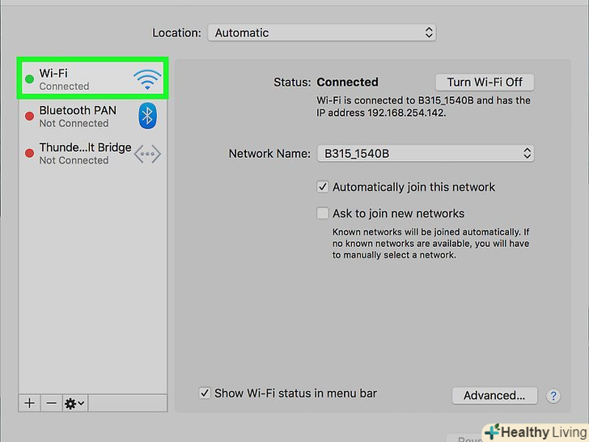Viewport: 589px width, 442px height.
Task: Uncheck Show Wi-Fi status in menu bar
Action: [x=206, y=393]
